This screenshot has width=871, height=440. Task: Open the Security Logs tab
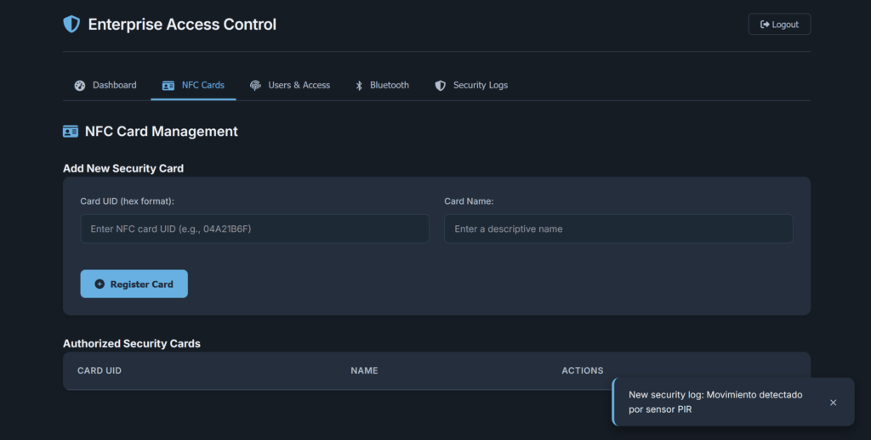click(471, 86)
